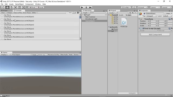Open the File menu
The height and width of the screenshot is (97, 173).
[2, 4]
